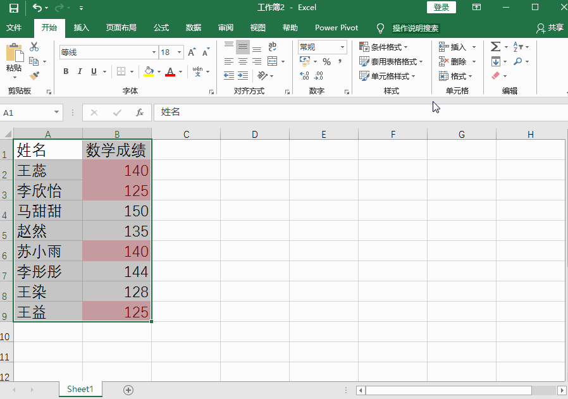Switch to the 数据 Data tab
The height and width of the screenshot is (399, 568).
click(194, 28)
